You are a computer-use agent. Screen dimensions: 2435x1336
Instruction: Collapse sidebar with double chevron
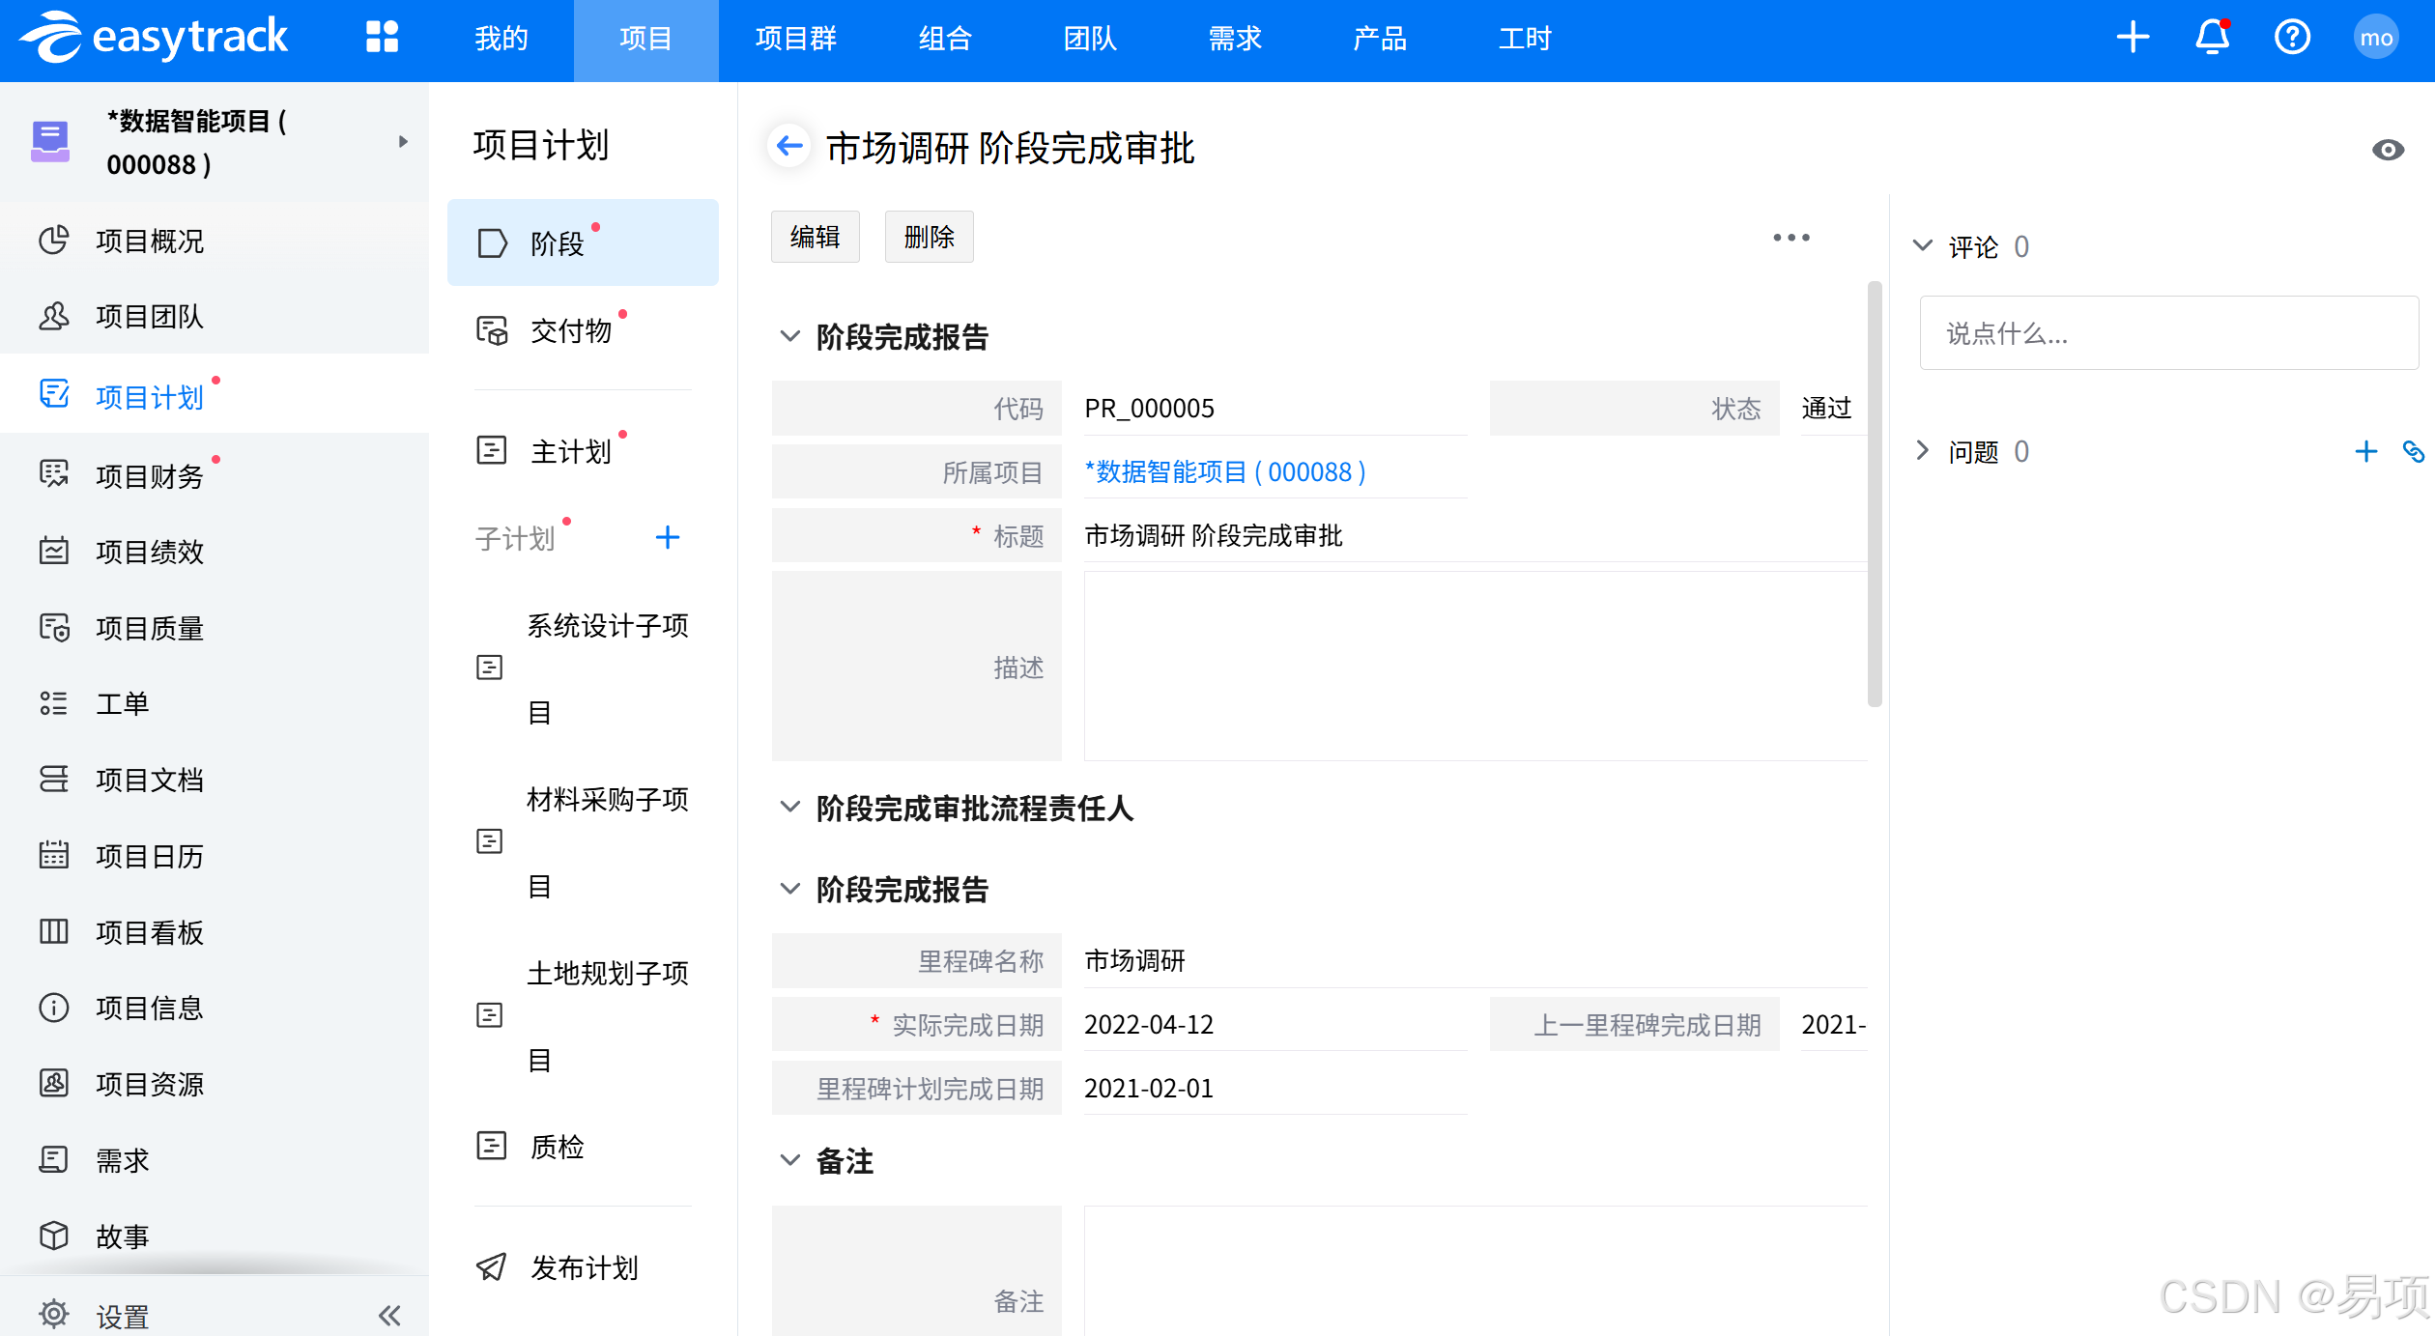pos(389,1315)
